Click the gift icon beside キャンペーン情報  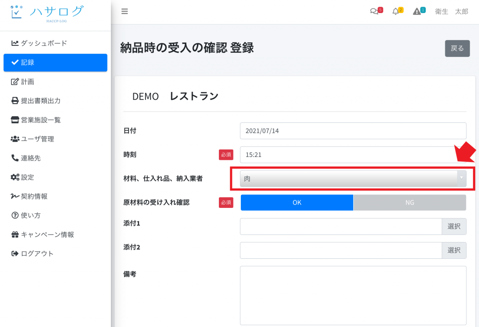(15, 235)
